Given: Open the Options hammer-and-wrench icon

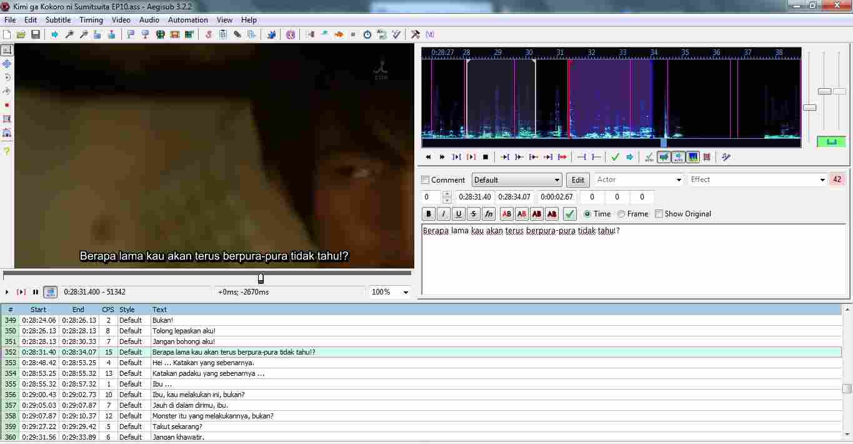Looking at the screenshot, I should (x=416, y=34).
